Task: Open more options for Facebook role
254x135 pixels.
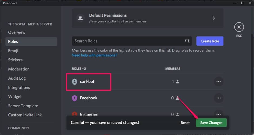Action: (x=218, y=98)
